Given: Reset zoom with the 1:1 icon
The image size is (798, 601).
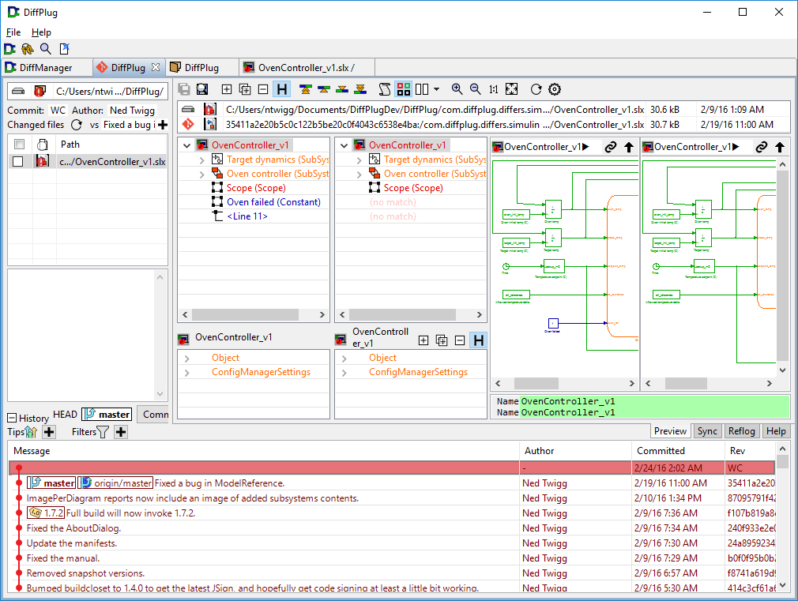Looking at the screenshot, I should 493,89.
